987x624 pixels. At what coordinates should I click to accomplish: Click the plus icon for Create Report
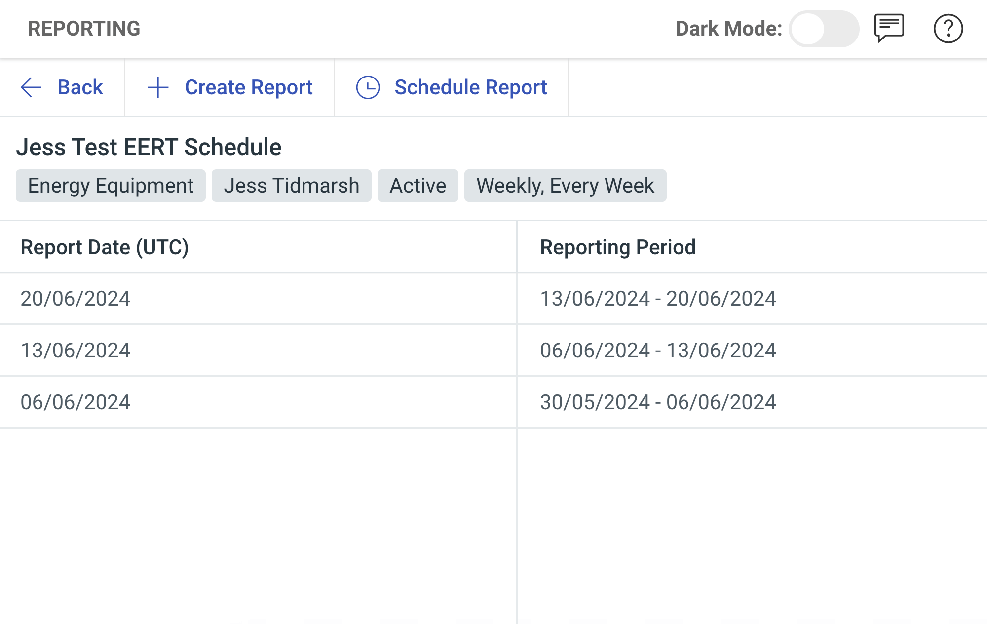coord(158,87)
